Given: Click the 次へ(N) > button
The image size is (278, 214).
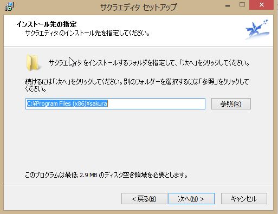Looking at the screenshot, I should 191,199.
